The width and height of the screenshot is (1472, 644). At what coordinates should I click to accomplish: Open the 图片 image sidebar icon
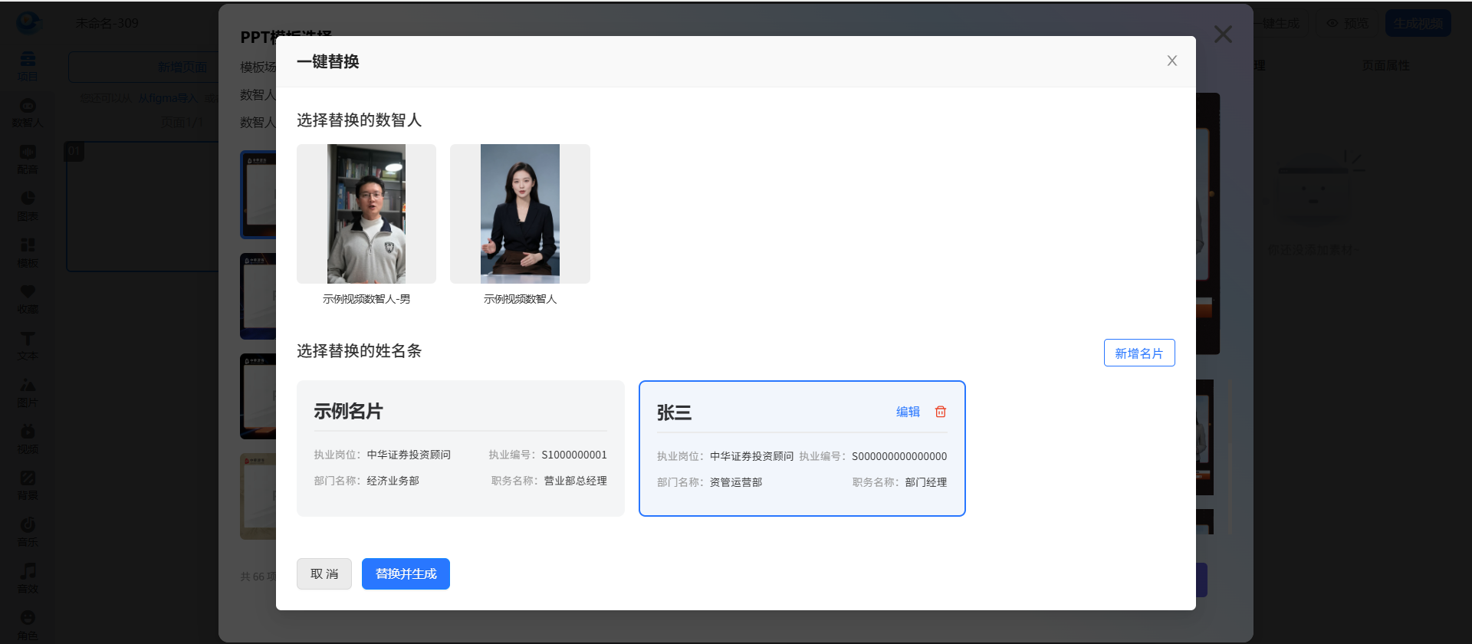(28, 392)
